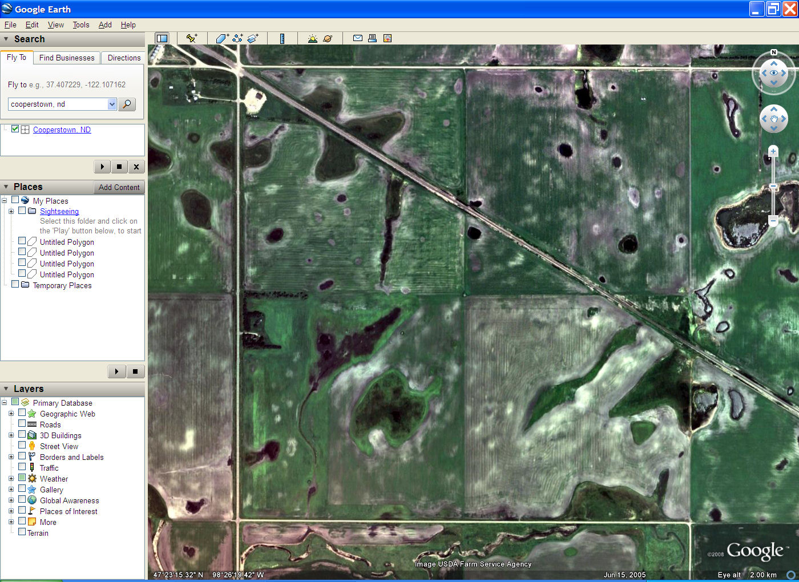Open the Fly To search history dropdown
799x582 pixels.
(112, 104)
